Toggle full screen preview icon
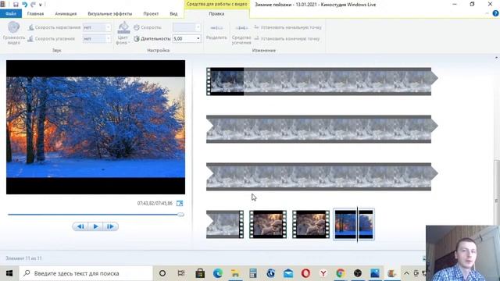The image size is (500, 281). pos(180,203)
